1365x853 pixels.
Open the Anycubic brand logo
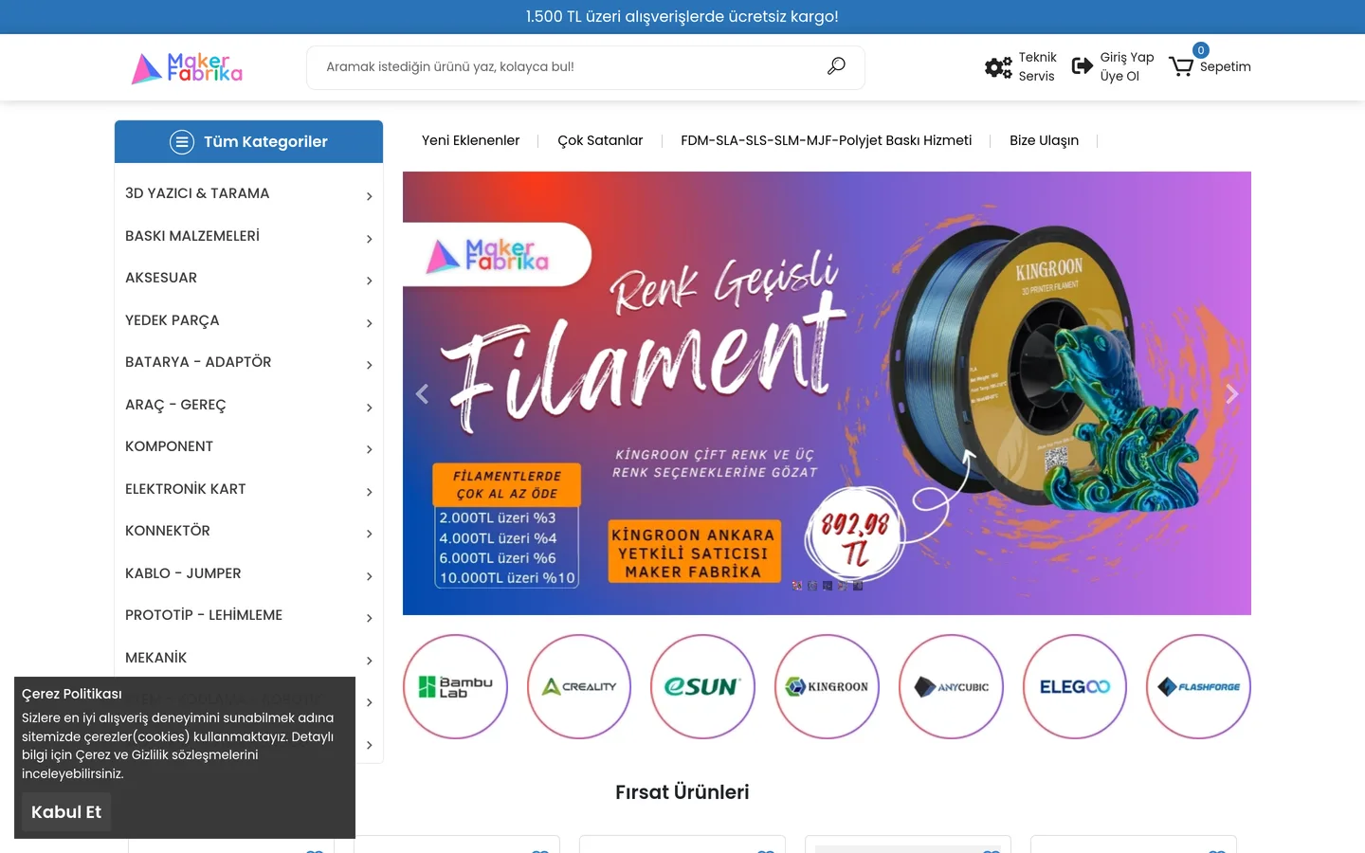[x=951, y=686]
